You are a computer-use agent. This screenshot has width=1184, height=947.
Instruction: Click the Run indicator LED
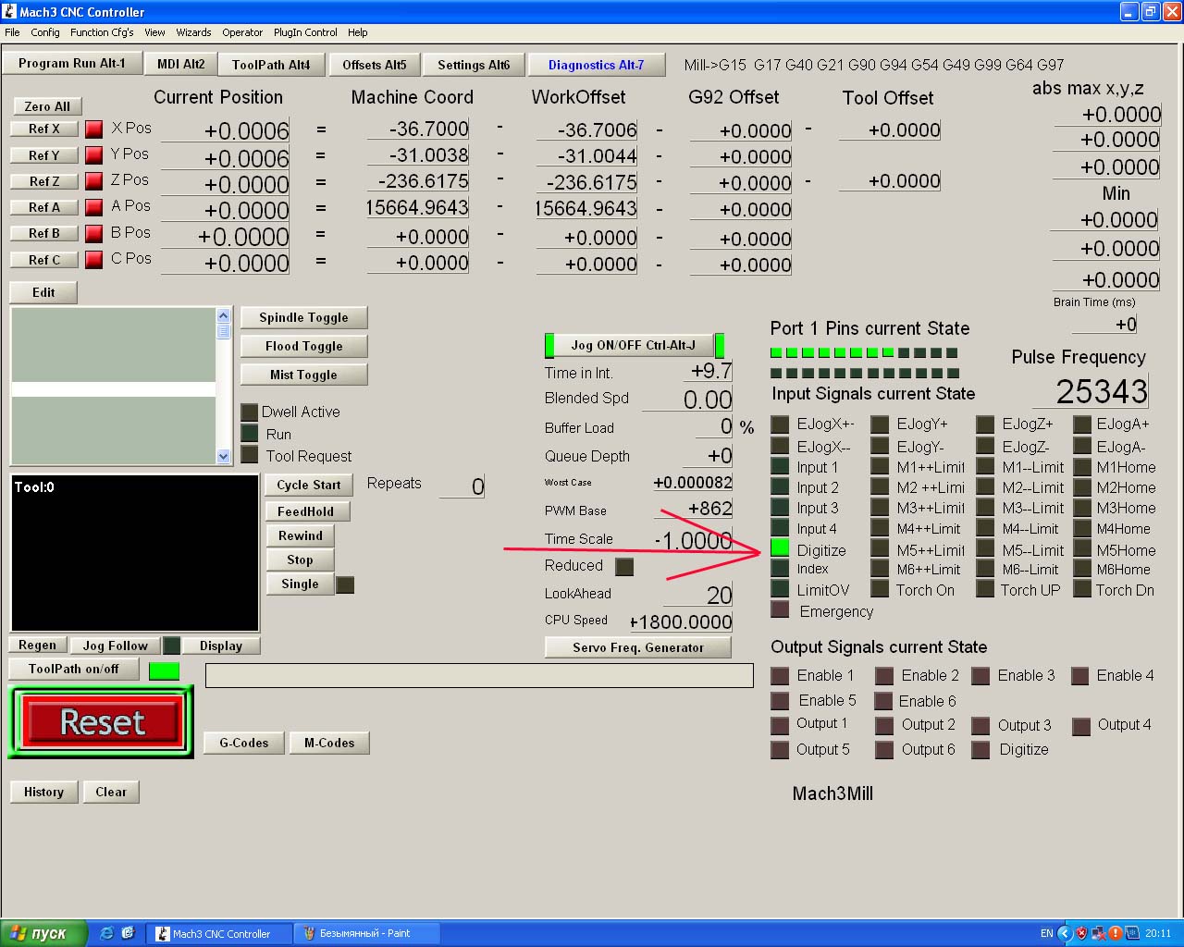(x=249, y=433)
